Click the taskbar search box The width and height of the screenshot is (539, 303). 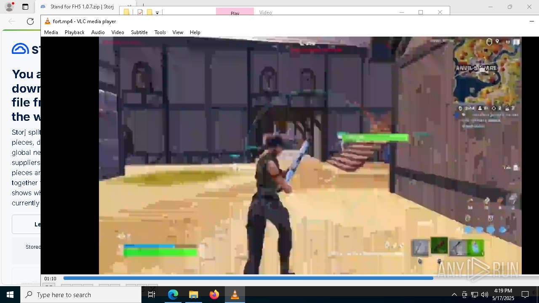[81, 295]
